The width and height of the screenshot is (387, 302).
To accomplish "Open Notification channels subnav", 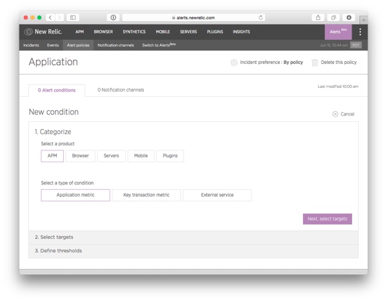I will (x=115, y=45).
